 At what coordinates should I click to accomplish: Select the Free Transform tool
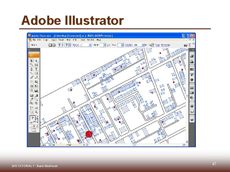[x=36, y=86]
